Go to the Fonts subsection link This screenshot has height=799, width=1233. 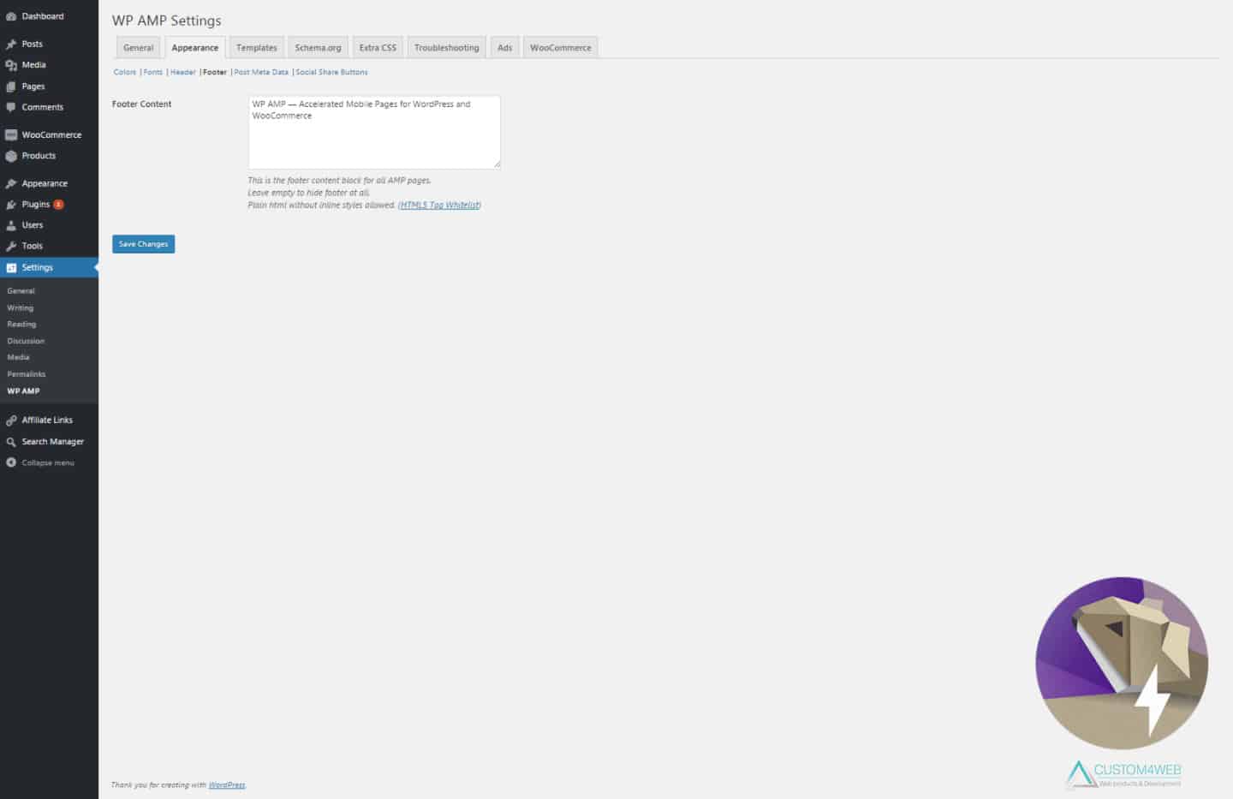point(153,72)
